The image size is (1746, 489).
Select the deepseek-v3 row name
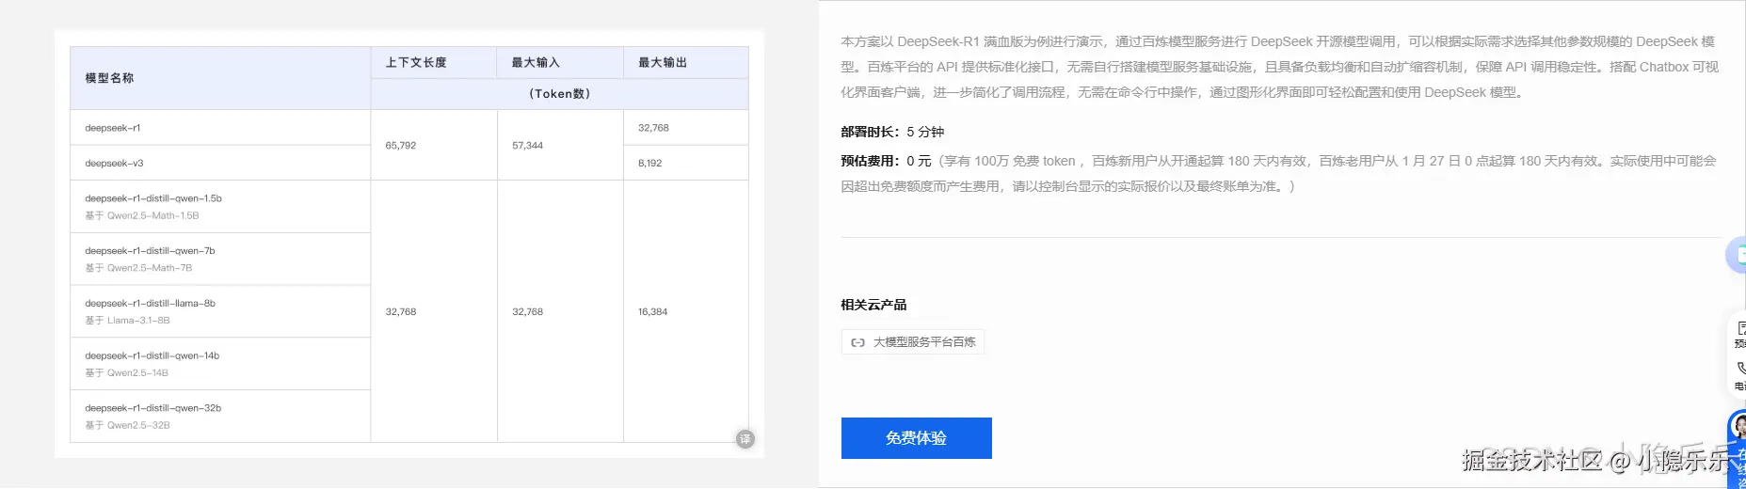pyautogui.click(x=114, y=164)
